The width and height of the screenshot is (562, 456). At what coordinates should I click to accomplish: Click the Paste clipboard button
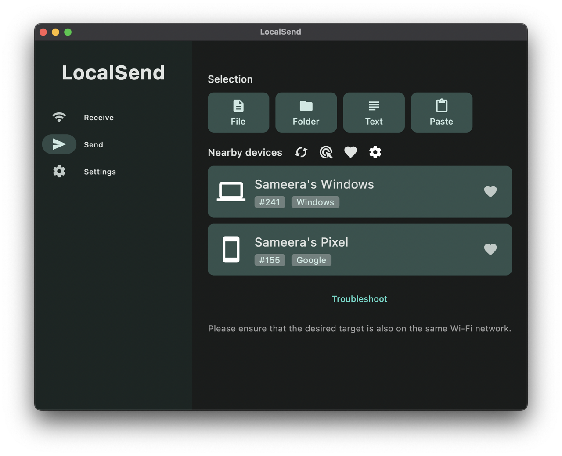point(441,112)
